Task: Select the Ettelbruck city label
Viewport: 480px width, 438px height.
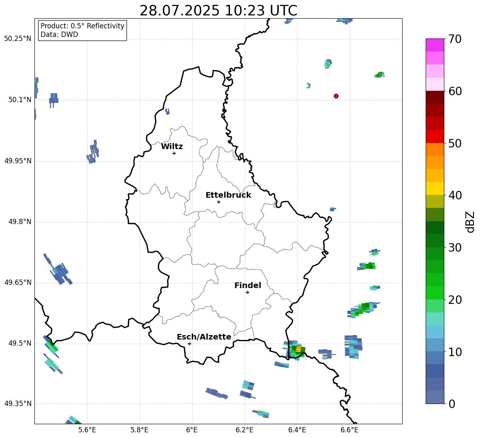Action: click(228, 195)
